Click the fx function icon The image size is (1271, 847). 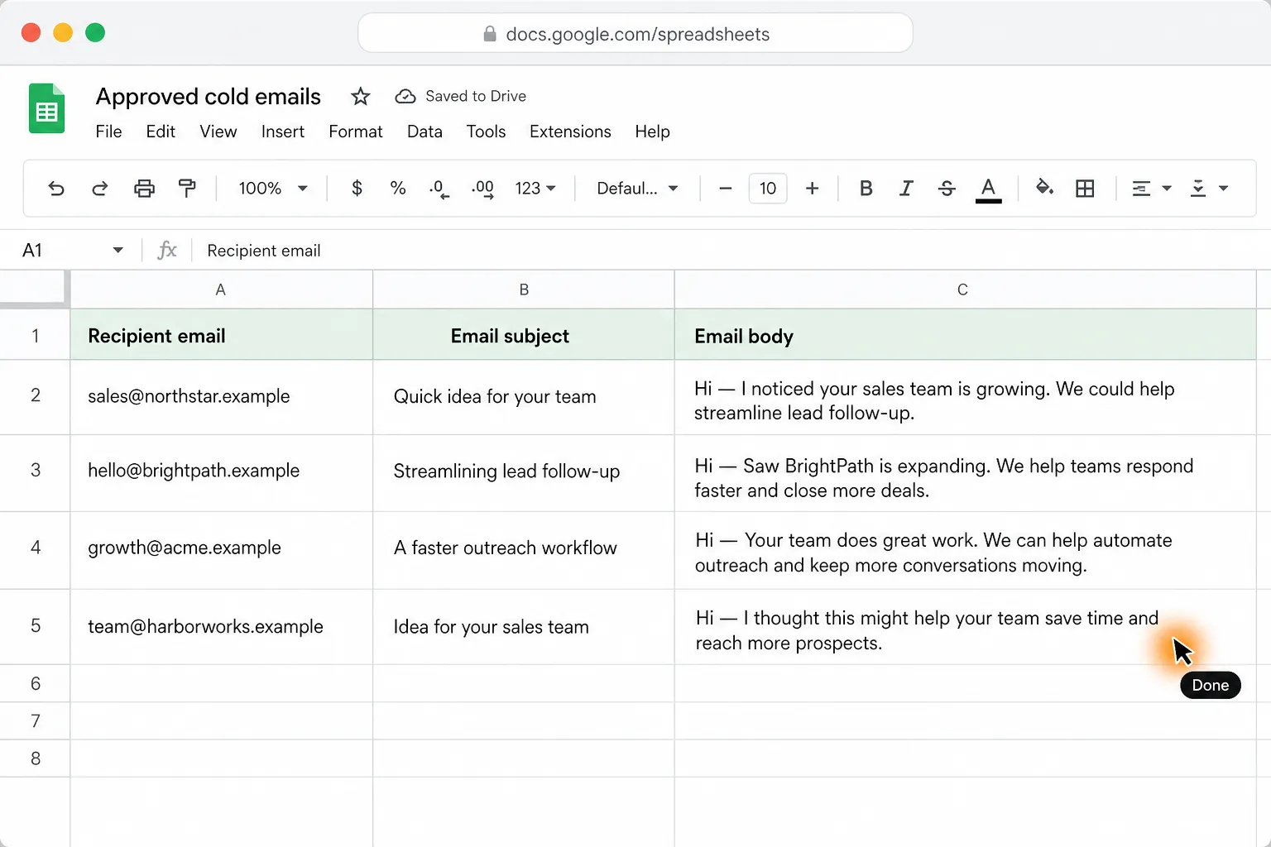pyautogui.click(x=167, y=250)
